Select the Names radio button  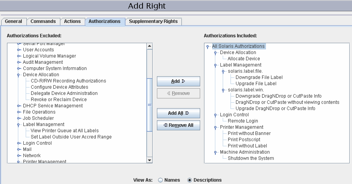(x=160, y=180)
